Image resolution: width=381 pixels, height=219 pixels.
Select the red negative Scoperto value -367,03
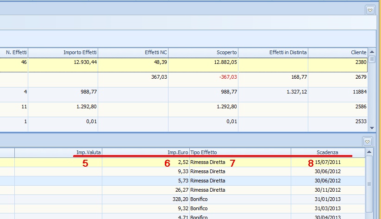coord(227,77)
